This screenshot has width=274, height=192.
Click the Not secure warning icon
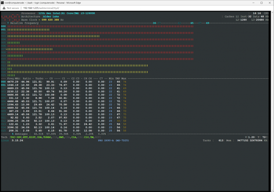click(4, 8)
